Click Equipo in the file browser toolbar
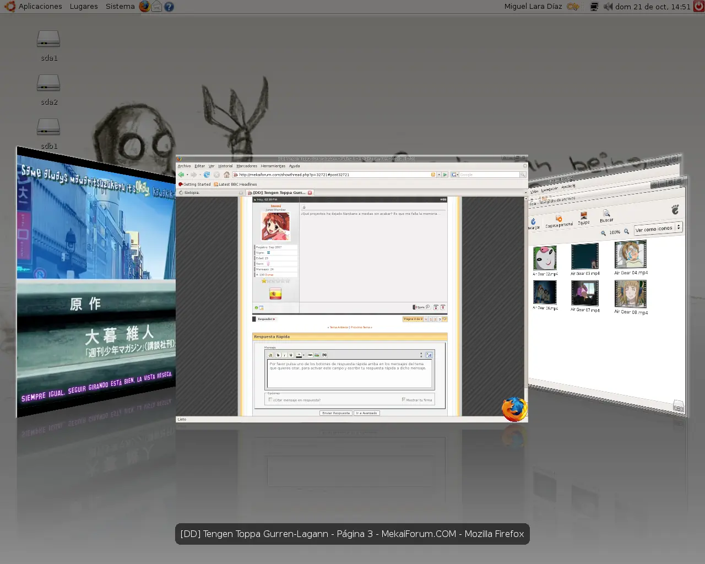The image size is (705, 564). (584, 218)
